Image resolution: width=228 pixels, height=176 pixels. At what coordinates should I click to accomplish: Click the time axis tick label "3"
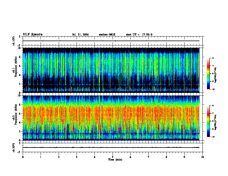[77, 157]
